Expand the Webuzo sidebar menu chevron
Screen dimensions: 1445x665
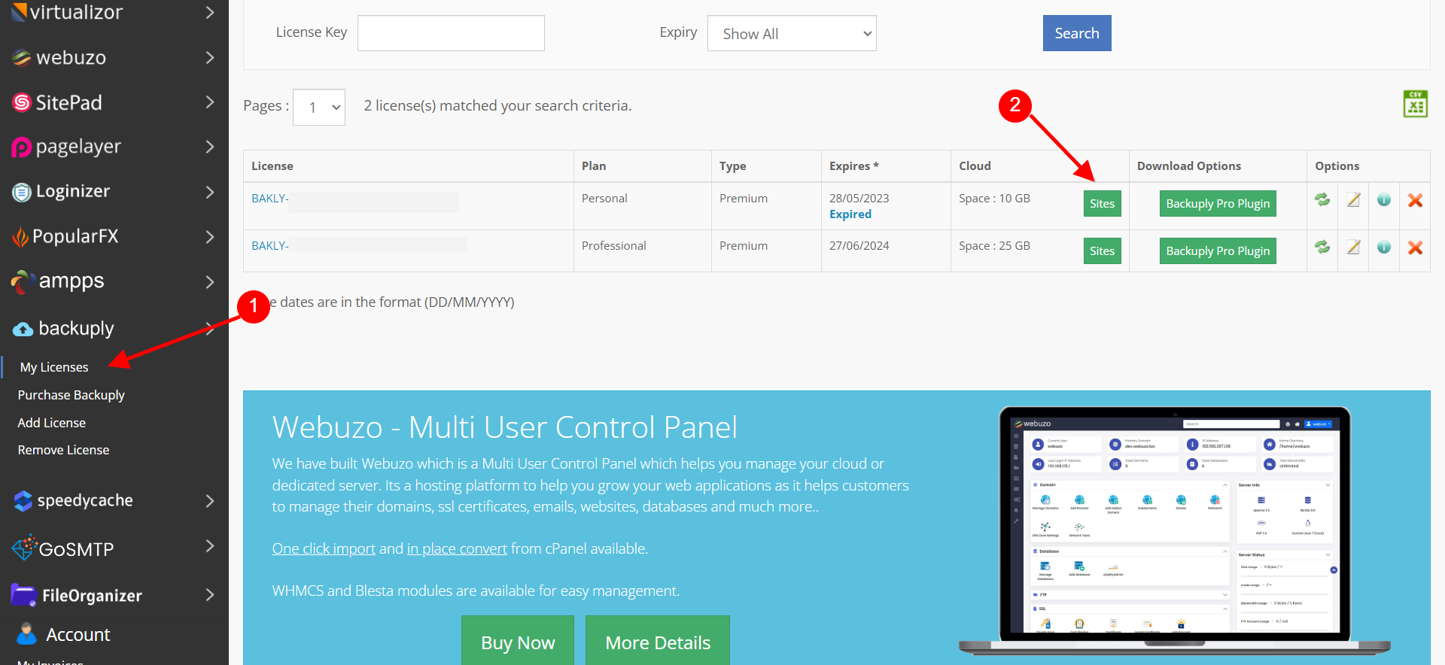point(210,57)
